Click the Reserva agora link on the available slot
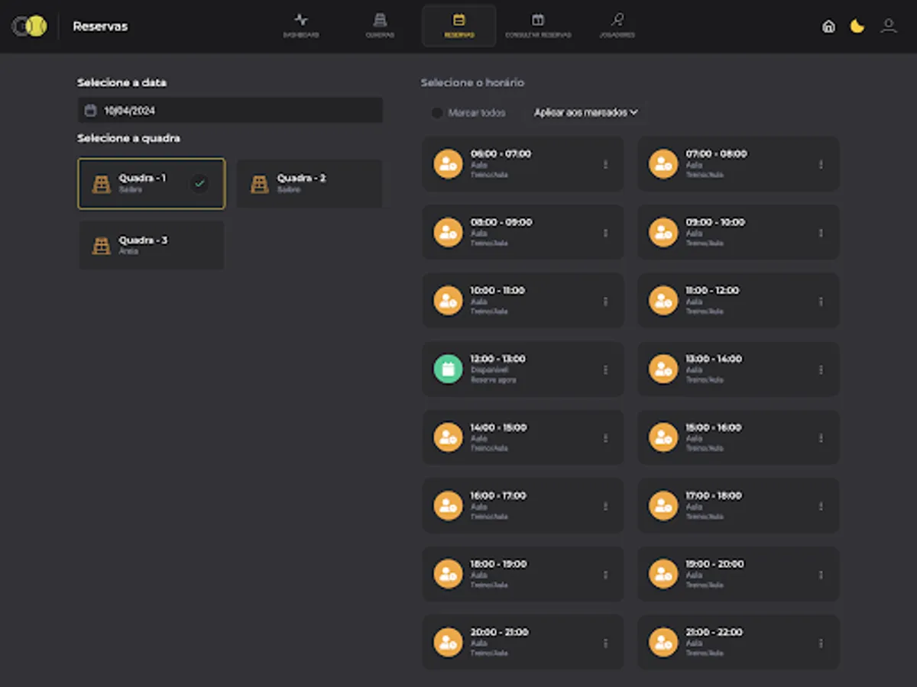 [x=492, y=379]
